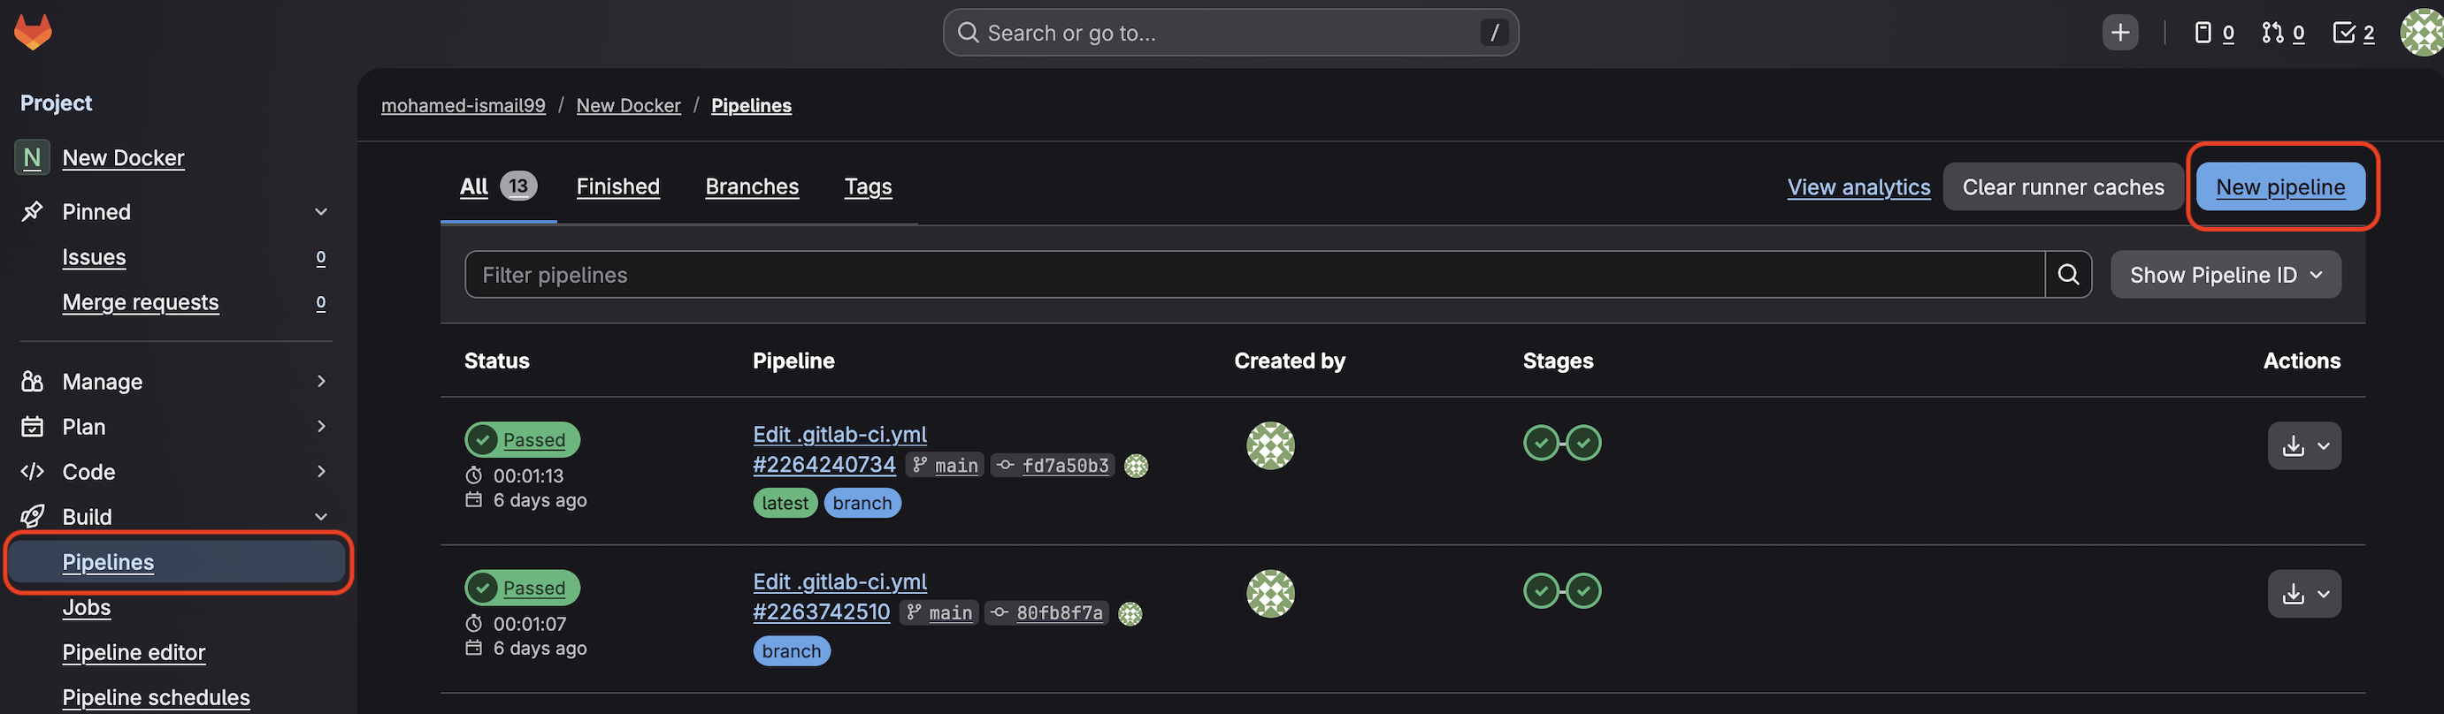Click the New pipeline button
Image resolution: width=2444 pixels, height=714 pixels.
[2279, 186]
